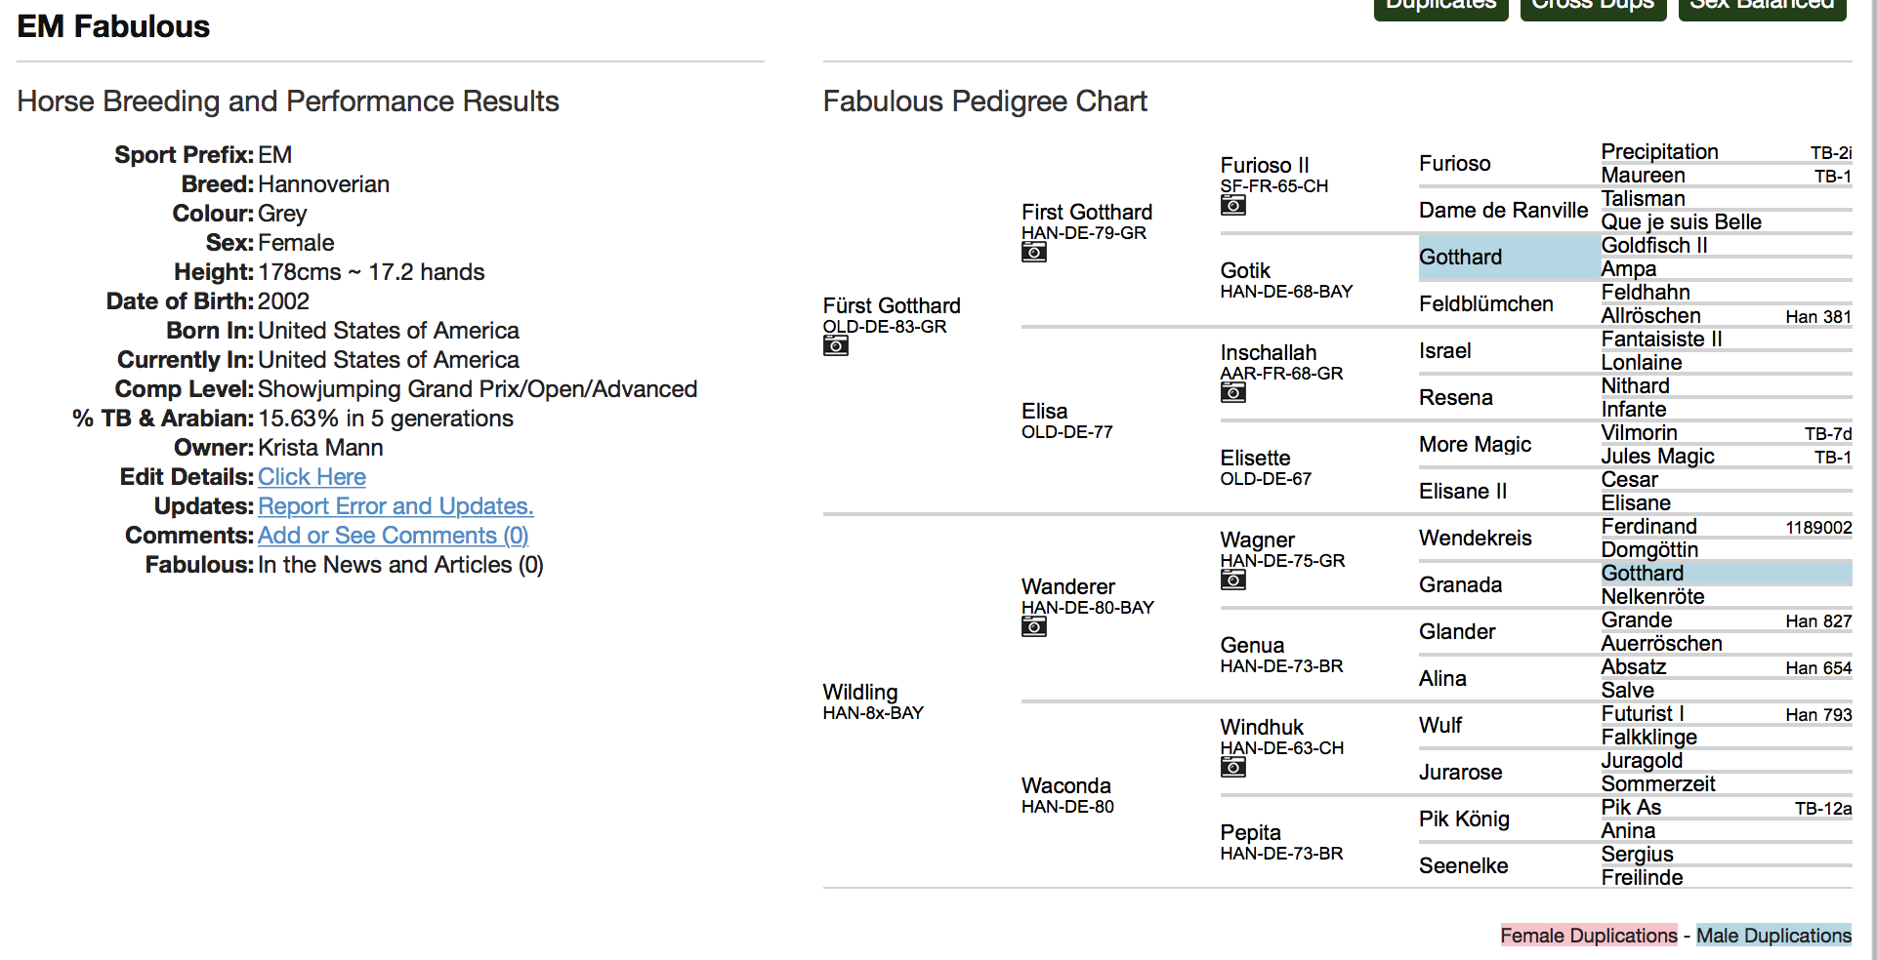View Furioso II photo via camera icon
1877x960 pixels.
pyautogui.click(x=1232, y=206)
